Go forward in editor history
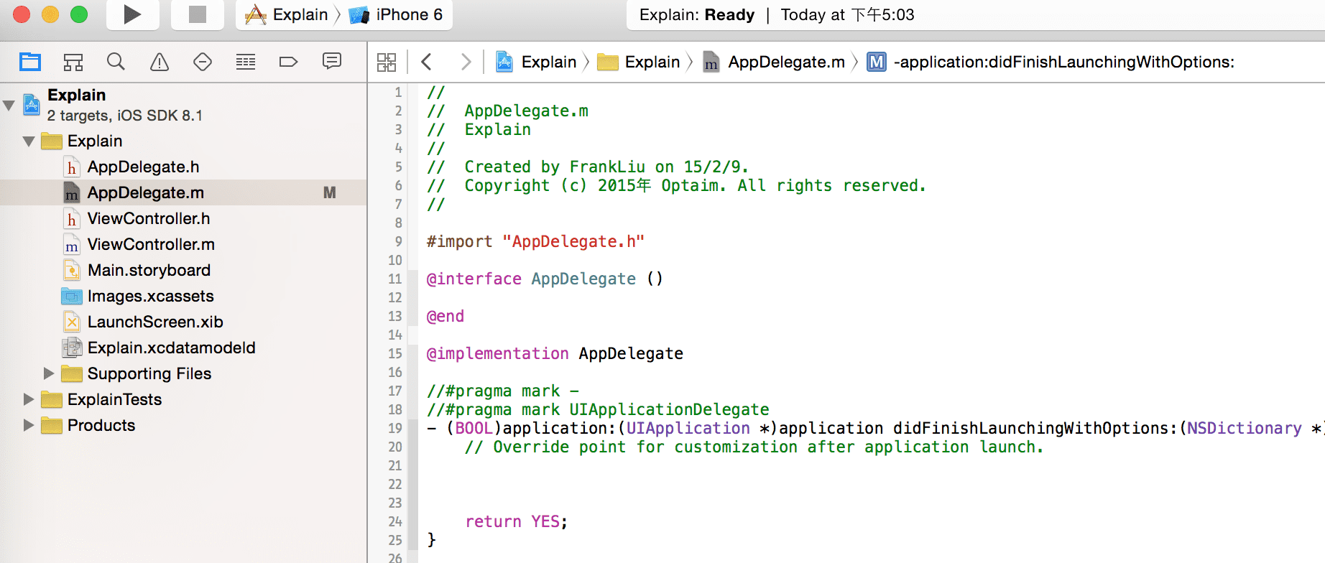Image resolution: width=1325 pixels, height=563 pixels. click(466, 62)
